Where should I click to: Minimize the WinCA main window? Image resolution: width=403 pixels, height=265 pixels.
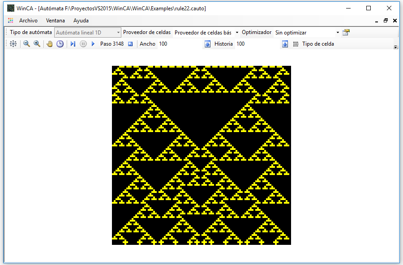(348, 8)
